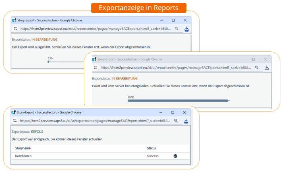Click the URL address bar in the ERFOLG window
Image resolution: width=282 pixels, height=172 pixels.
[95, 121]
